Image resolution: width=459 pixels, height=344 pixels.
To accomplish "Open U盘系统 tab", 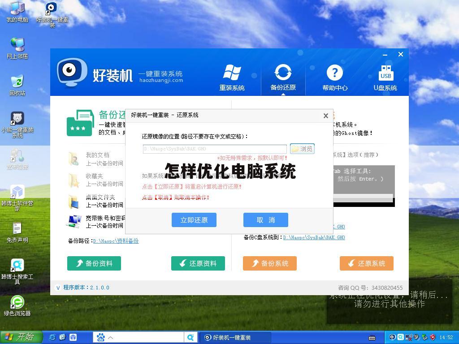I will pos(385,77).
